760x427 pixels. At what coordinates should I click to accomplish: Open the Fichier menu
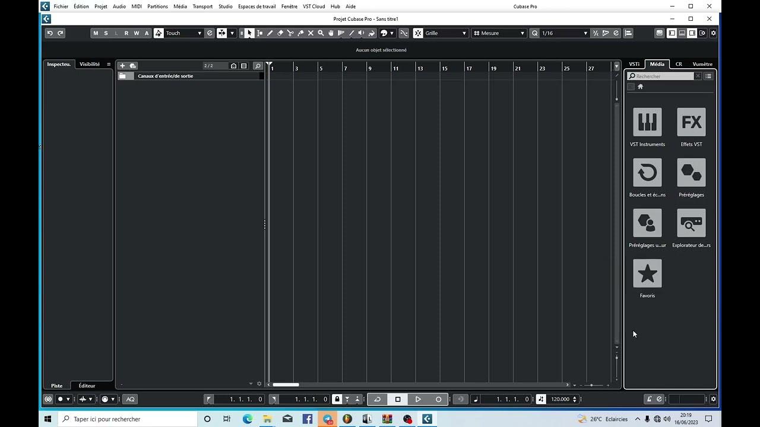(61, 7)
